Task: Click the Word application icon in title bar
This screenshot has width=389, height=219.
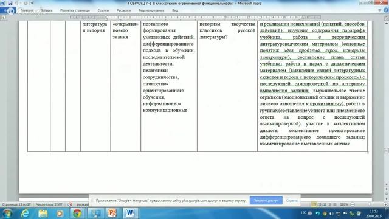Action: click(x=2, y=3)
